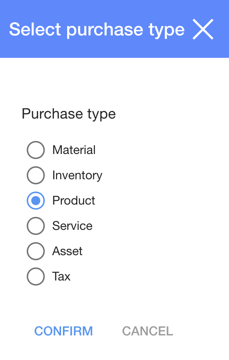Viewport: 229px width, 360px height.
Task: Enable the Asset radio button circle
Action: click(x=36, y=251)
